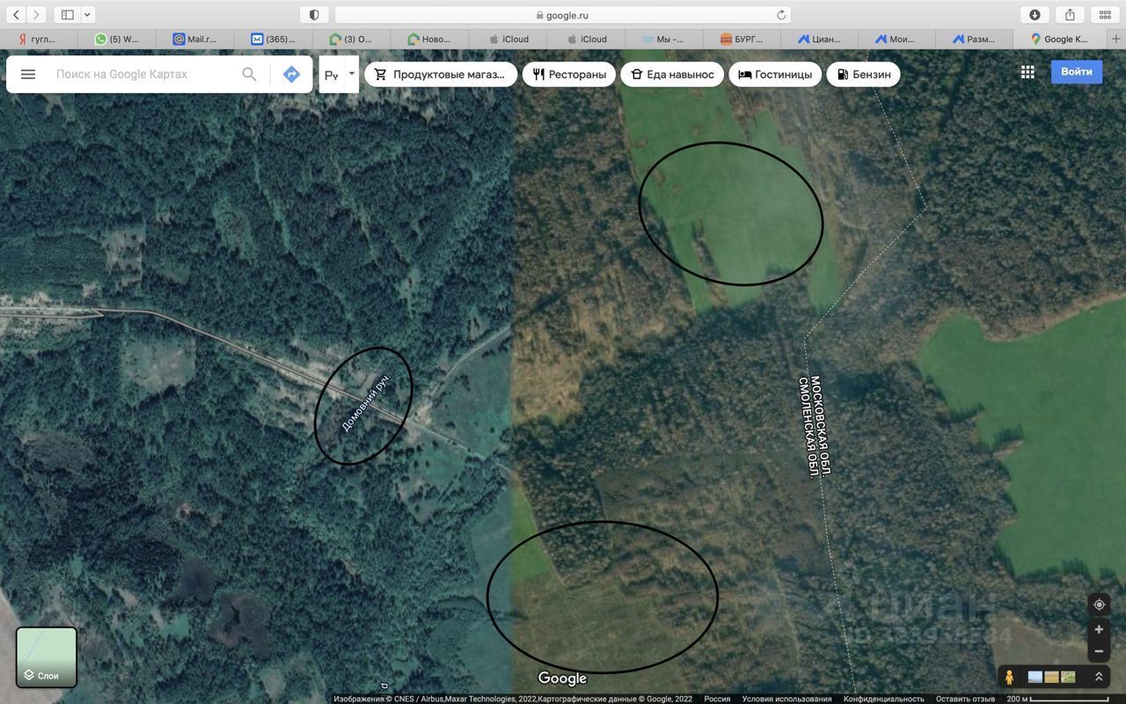The height and width of the screenshot is (704, 1126).
Task: Focus the google.ru address bar
Action: [563, 15]
